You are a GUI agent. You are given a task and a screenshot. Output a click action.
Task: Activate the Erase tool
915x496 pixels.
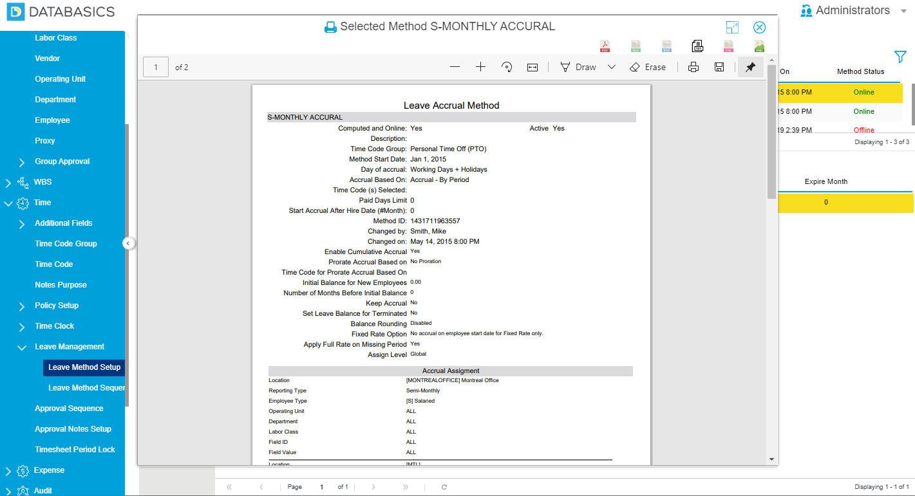pyautogui.click(x=648, y=67)
